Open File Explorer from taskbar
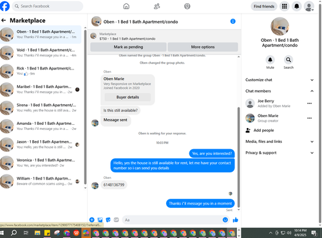The height and width of the screenshot is (238, 322). coord(37,233)
